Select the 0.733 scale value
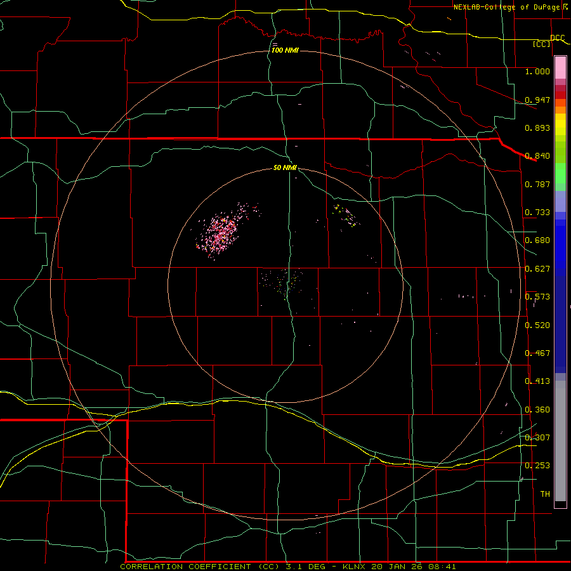This screenshot has width=571, height=571. (x=537, y=213)
